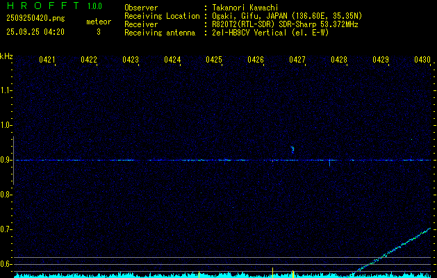Click the meteor label
The width and height of the screenshot is (437, 278).
pyautogui.click(x=99, y=22)
